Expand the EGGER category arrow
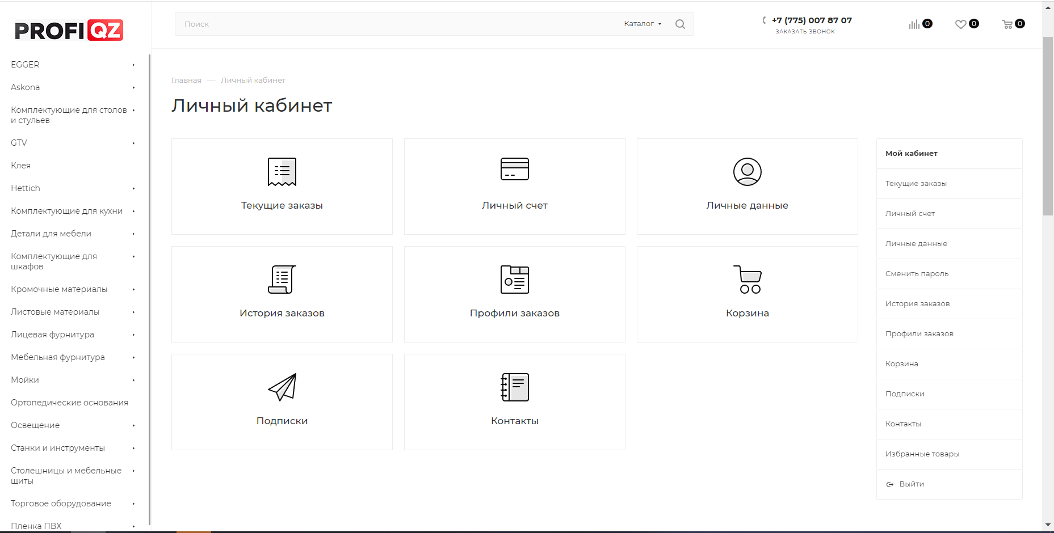1054x533 pixels. (x=133, y=65)
